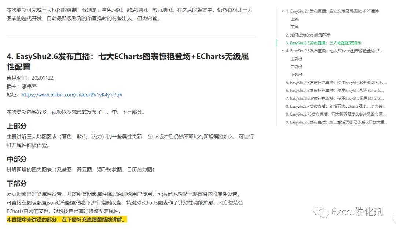Viewport: 396px width, 229px height.
Task: Jump to outline entry 中部分
Action: pyautogui.click(x=297, y=67)
